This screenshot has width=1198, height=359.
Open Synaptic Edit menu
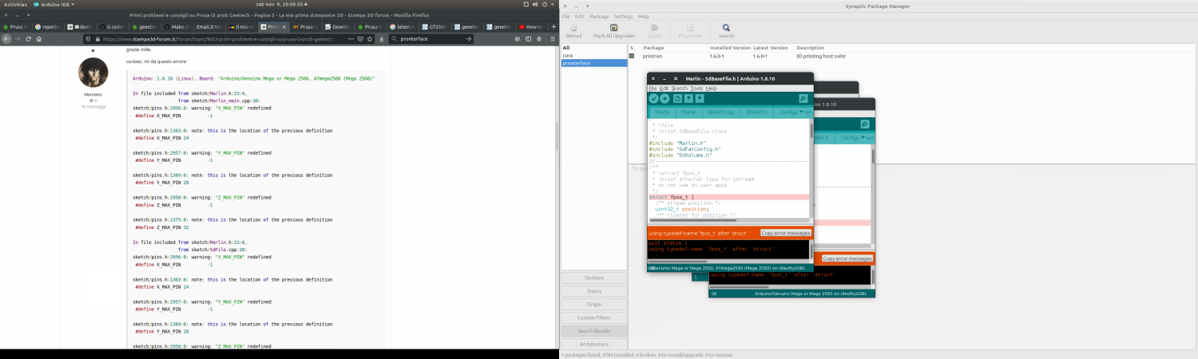(579, 16)
